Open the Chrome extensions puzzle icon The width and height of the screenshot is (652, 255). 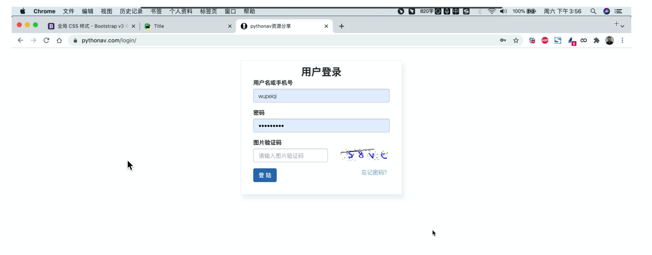pyautogui.click(x=597, y=40)
